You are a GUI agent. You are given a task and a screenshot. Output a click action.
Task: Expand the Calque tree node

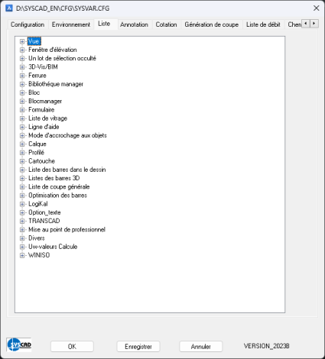22,144
